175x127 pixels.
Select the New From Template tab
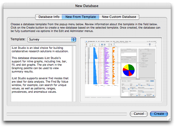(80, 17)
